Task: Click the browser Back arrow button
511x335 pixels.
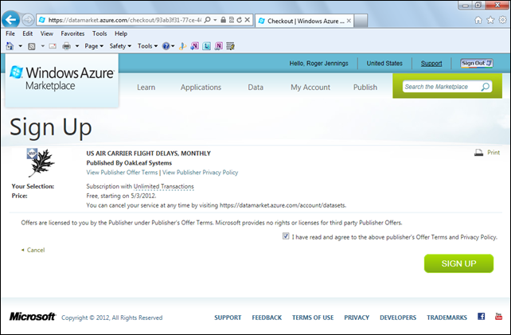Action: (x=11, y=20)
